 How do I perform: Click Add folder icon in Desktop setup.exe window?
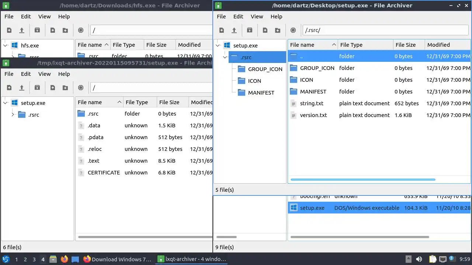[278, 30]
